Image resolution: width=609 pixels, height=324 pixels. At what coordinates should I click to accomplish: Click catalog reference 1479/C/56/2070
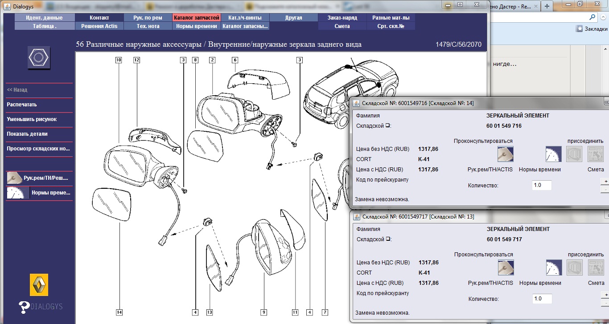[x=458, y=45]
